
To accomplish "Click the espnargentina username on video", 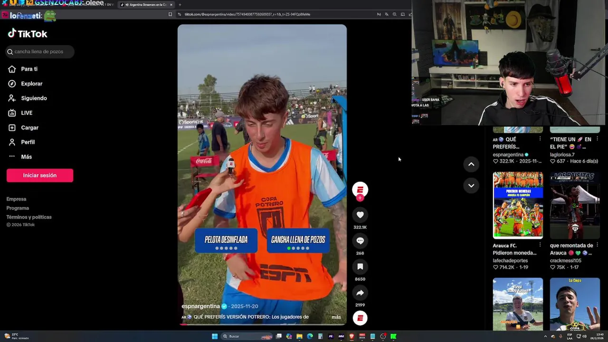I will tap(200, 306).
